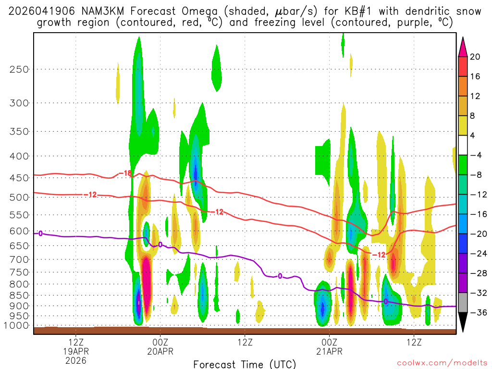Select the yellow 4 to 8 colorbar segment
Screen dimensions: 492x369
[x=463, y=125]
